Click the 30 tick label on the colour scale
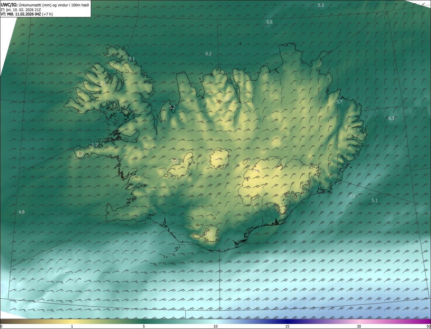 pos(359,326)
